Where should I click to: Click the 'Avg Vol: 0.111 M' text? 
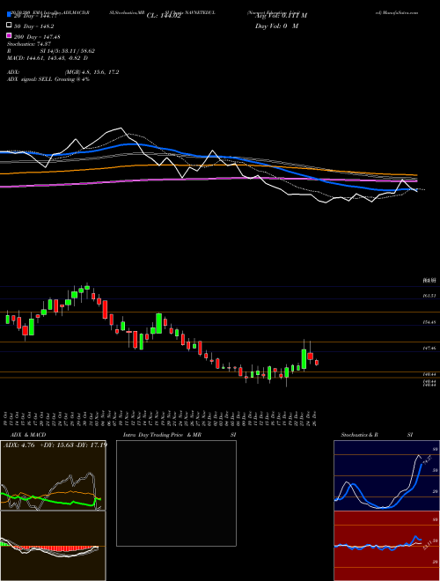point(281,16)
